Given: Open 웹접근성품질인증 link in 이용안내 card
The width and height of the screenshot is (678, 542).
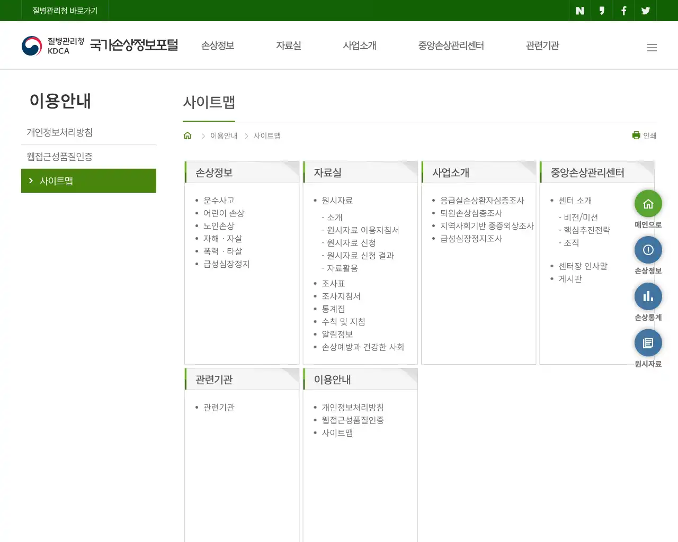Looking at the screenshot, I should 353,420.
